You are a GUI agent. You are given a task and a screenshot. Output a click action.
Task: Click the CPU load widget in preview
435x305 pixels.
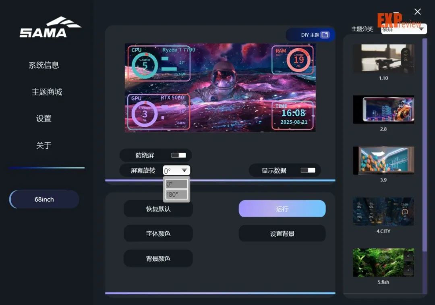click(159, 64)
